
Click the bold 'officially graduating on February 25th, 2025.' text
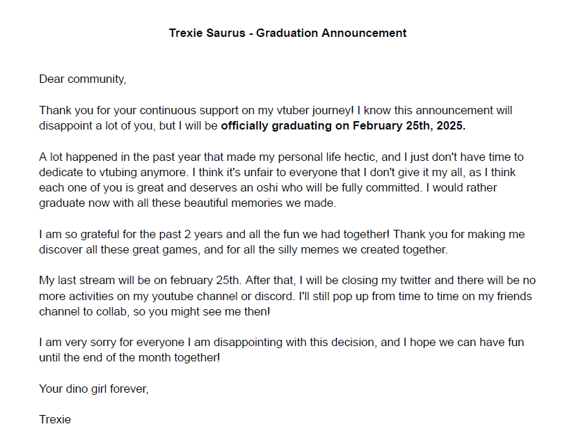tap(343, 126)
